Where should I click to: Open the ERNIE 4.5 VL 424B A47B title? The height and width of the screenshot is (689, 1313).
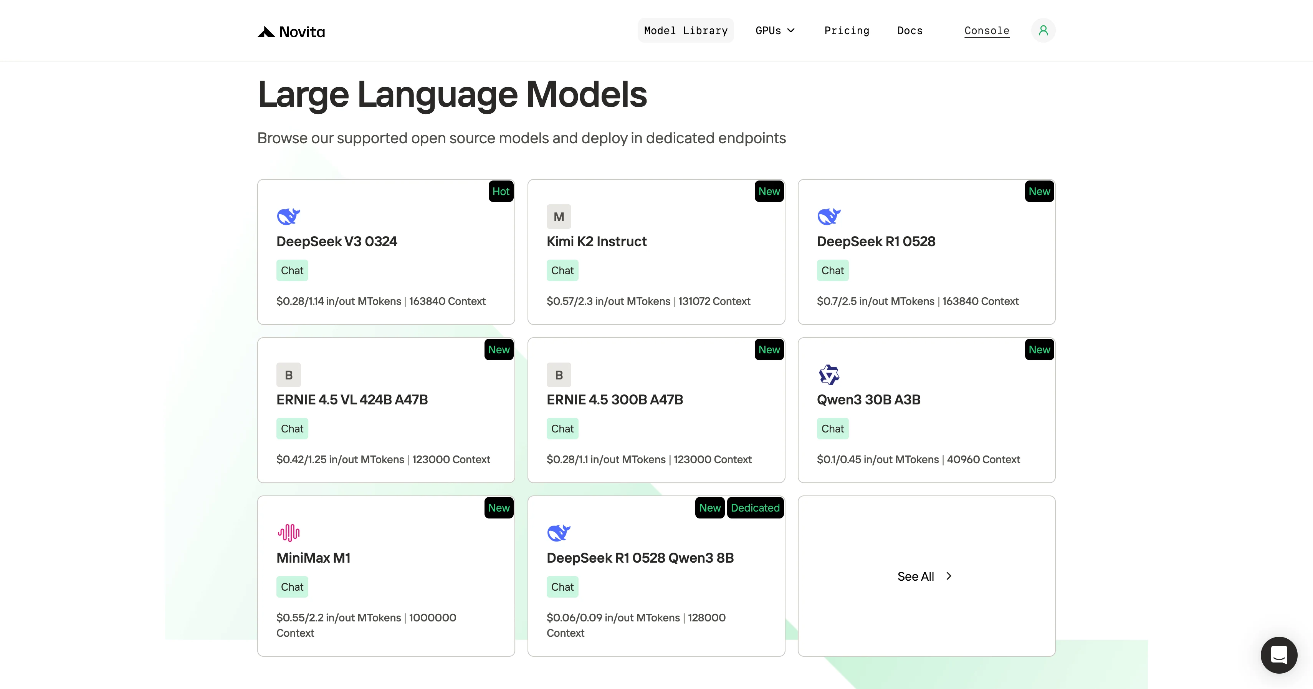coord(352,399)
